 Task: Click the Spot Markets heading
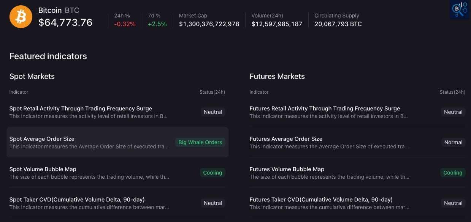(x=32, y=76)
